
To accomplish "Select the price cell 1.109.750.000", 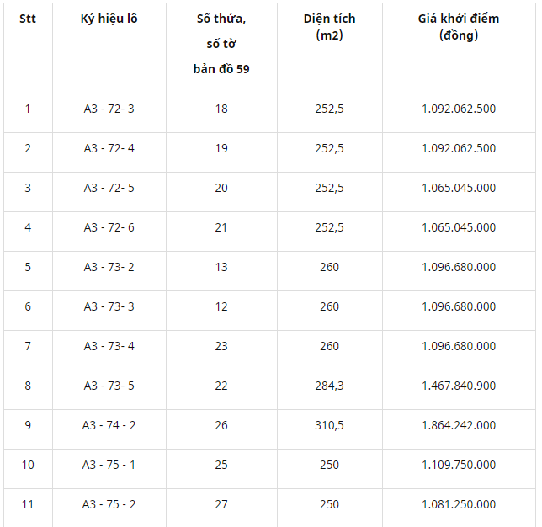I will coord(459,465).
